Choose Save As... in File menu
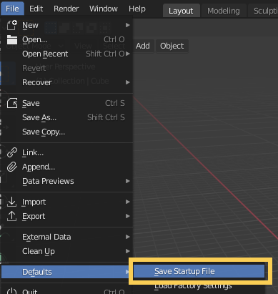This screenshot has height=294, width=278. point(66,117)
